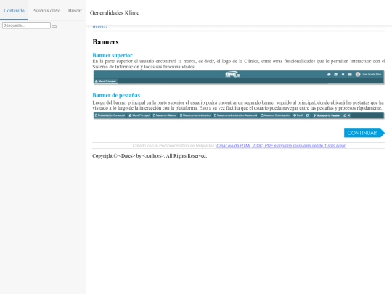Click the CONTINUAR button

[364, 133]
